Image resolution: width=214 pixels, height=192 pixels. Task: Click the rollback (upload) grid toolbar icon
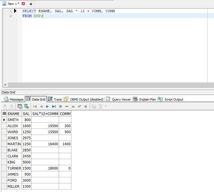point(12,106)
